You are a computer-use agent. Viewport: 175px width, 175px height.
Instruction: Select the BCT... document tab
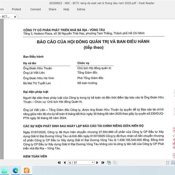6,17
